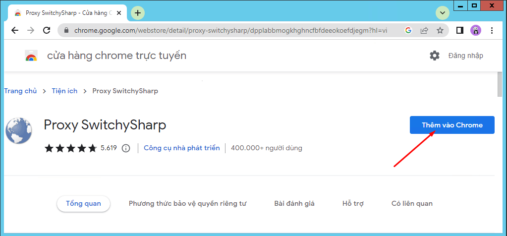Click the Proxy SwitchySharp globe icon
Screen dimensions: 507x236
[19, 130]
